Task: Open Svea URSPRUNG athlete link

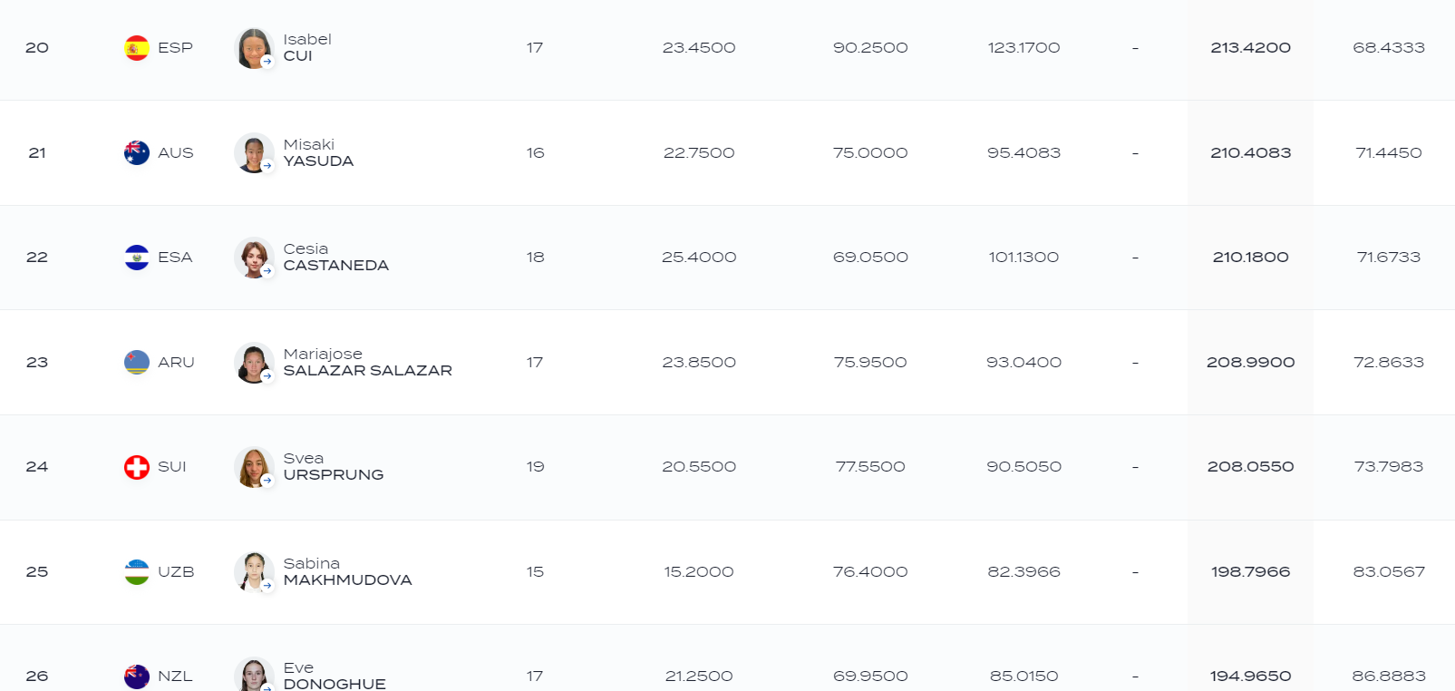Action: (x=333, y=467)
